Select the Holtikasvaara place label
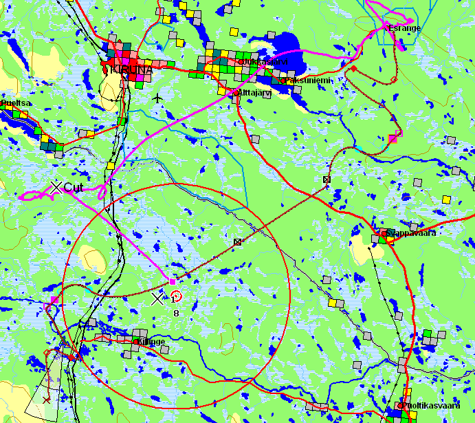This screenshot has width=475, height=423. pos(433,406)
